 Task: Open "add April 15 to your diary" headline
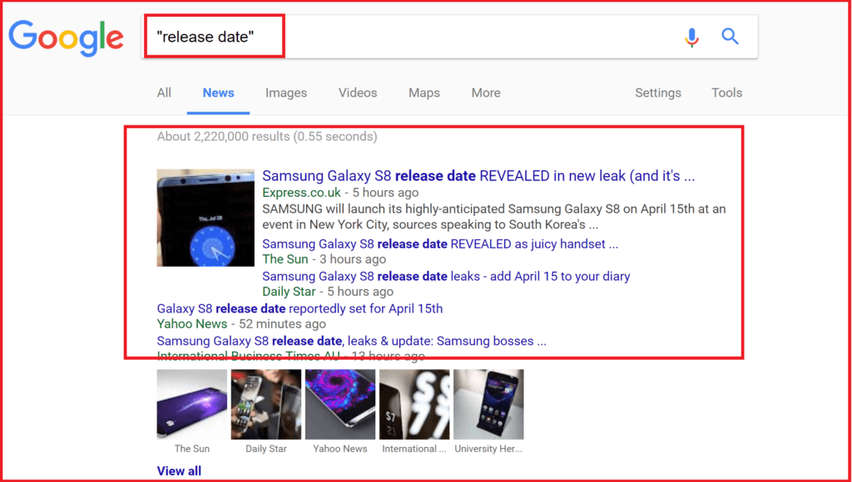[x=446, y=276]
